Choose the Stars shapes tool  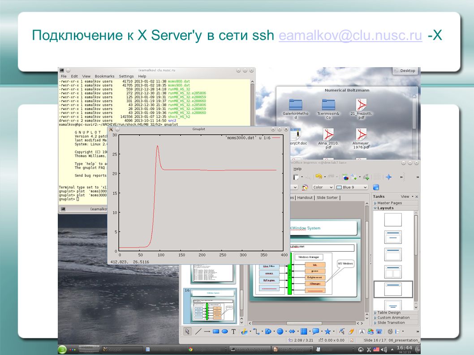point(327,331)
